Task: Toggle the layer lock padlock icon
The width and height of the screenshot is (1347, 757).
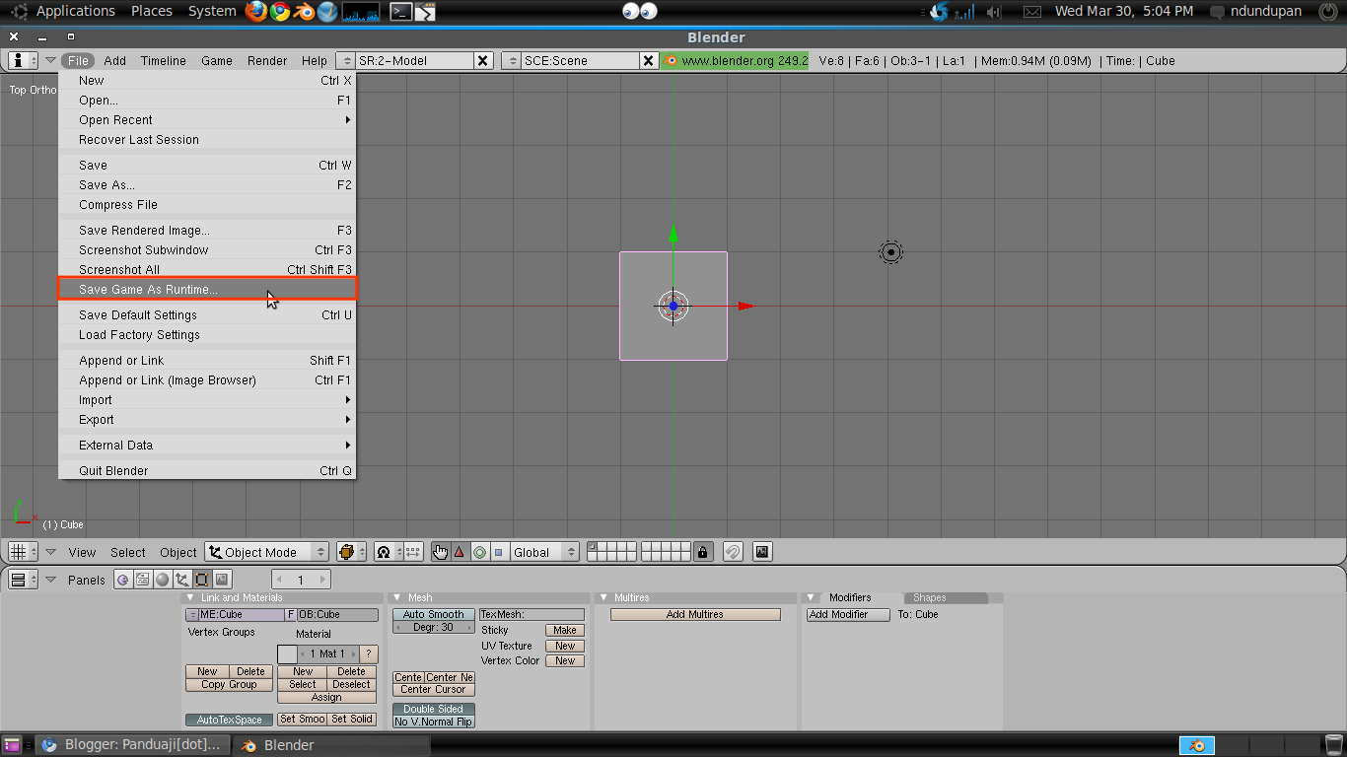Action: point(702,552)
